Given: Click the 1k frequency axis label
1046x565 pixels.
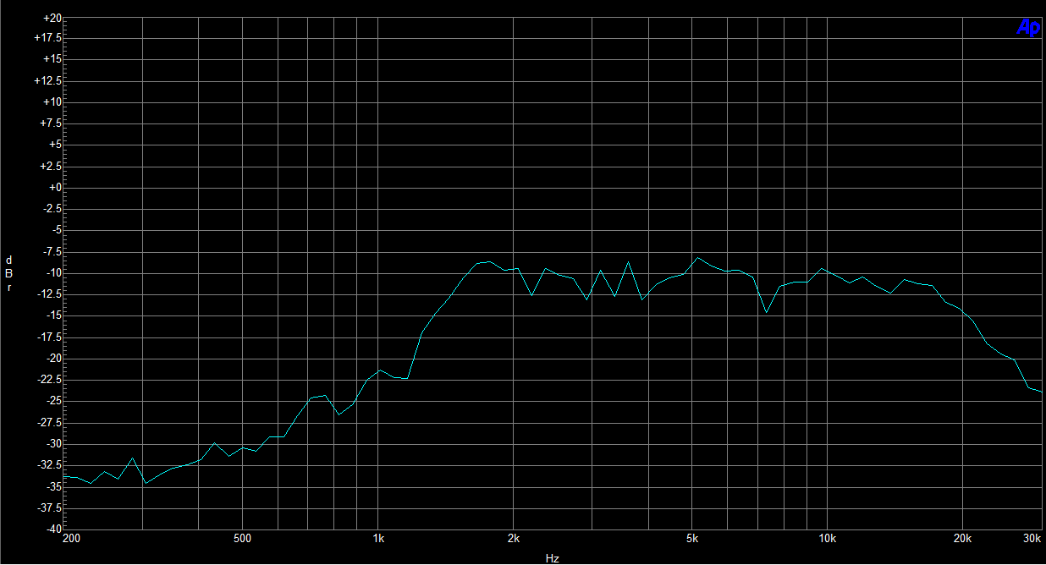Looking at the screenshot, I should click(378, 538).
